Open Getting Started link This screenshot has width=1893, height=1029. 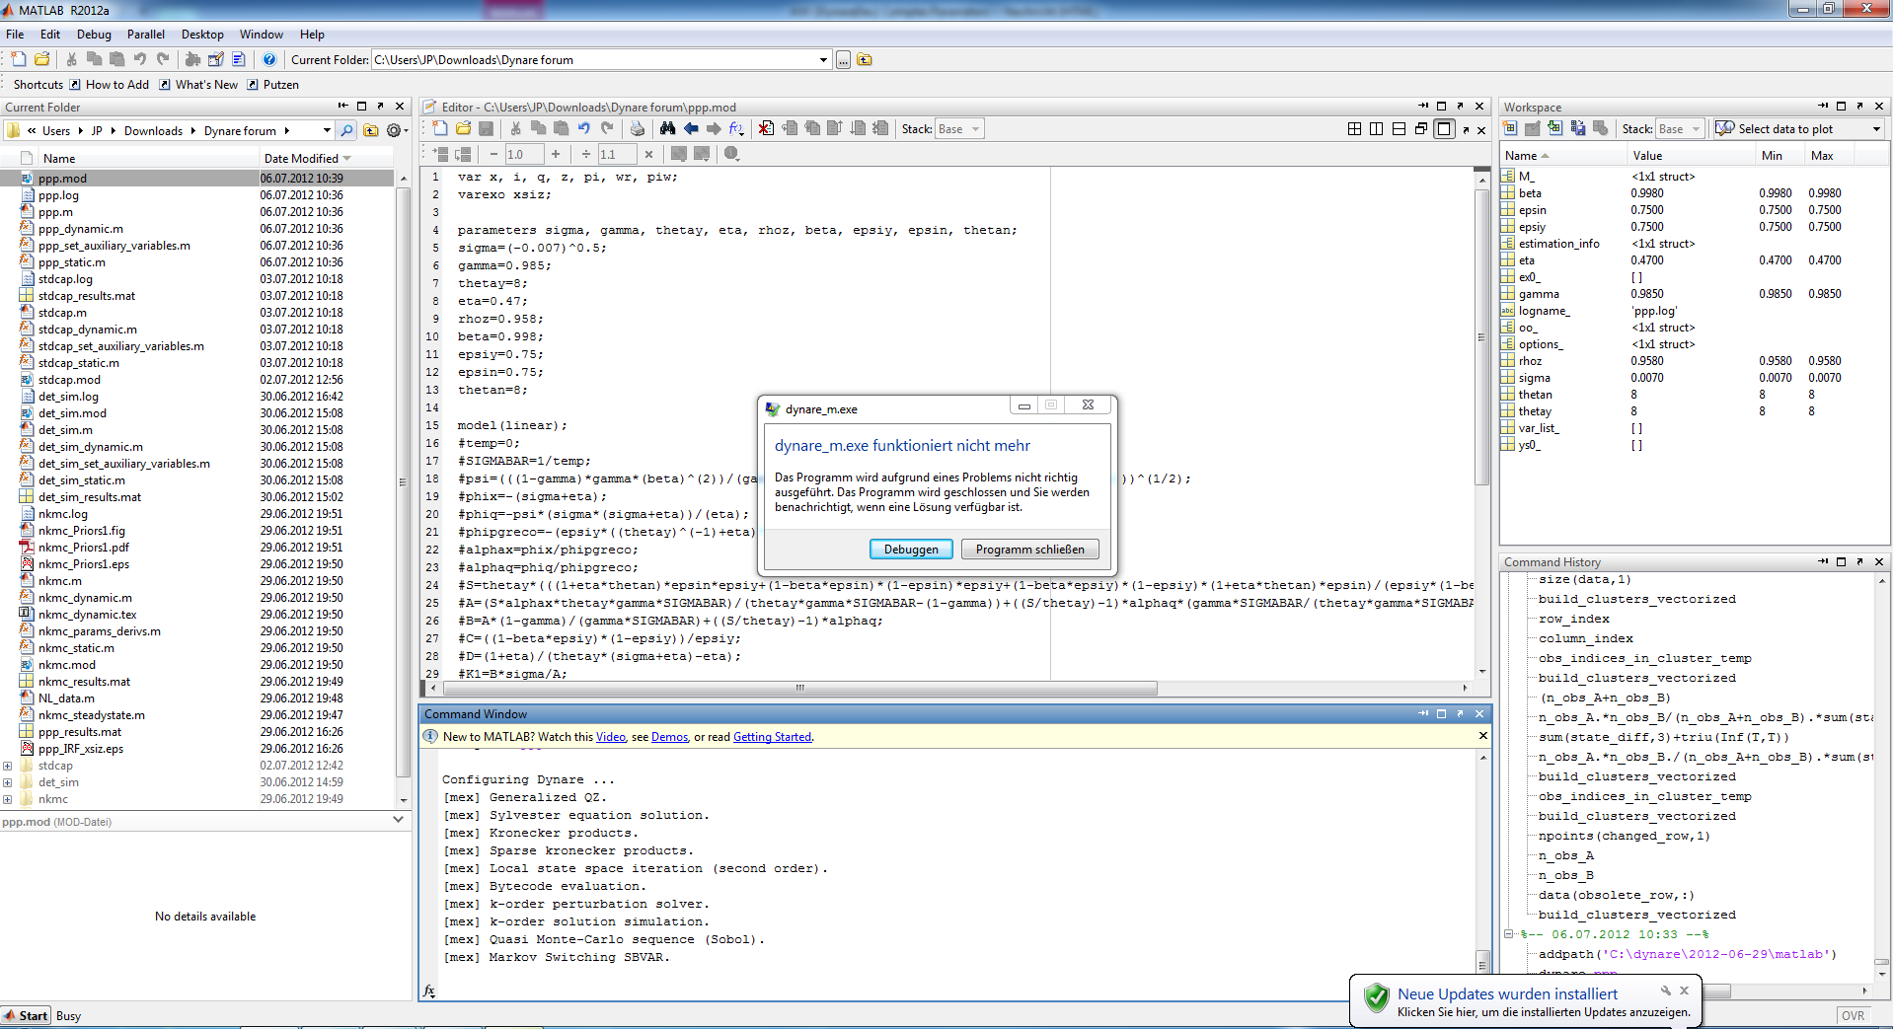tap(772, 737)
